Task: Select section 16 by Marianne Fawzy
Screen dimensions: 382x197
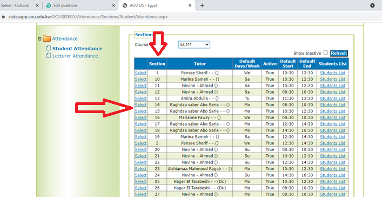Action: [140, 117]
